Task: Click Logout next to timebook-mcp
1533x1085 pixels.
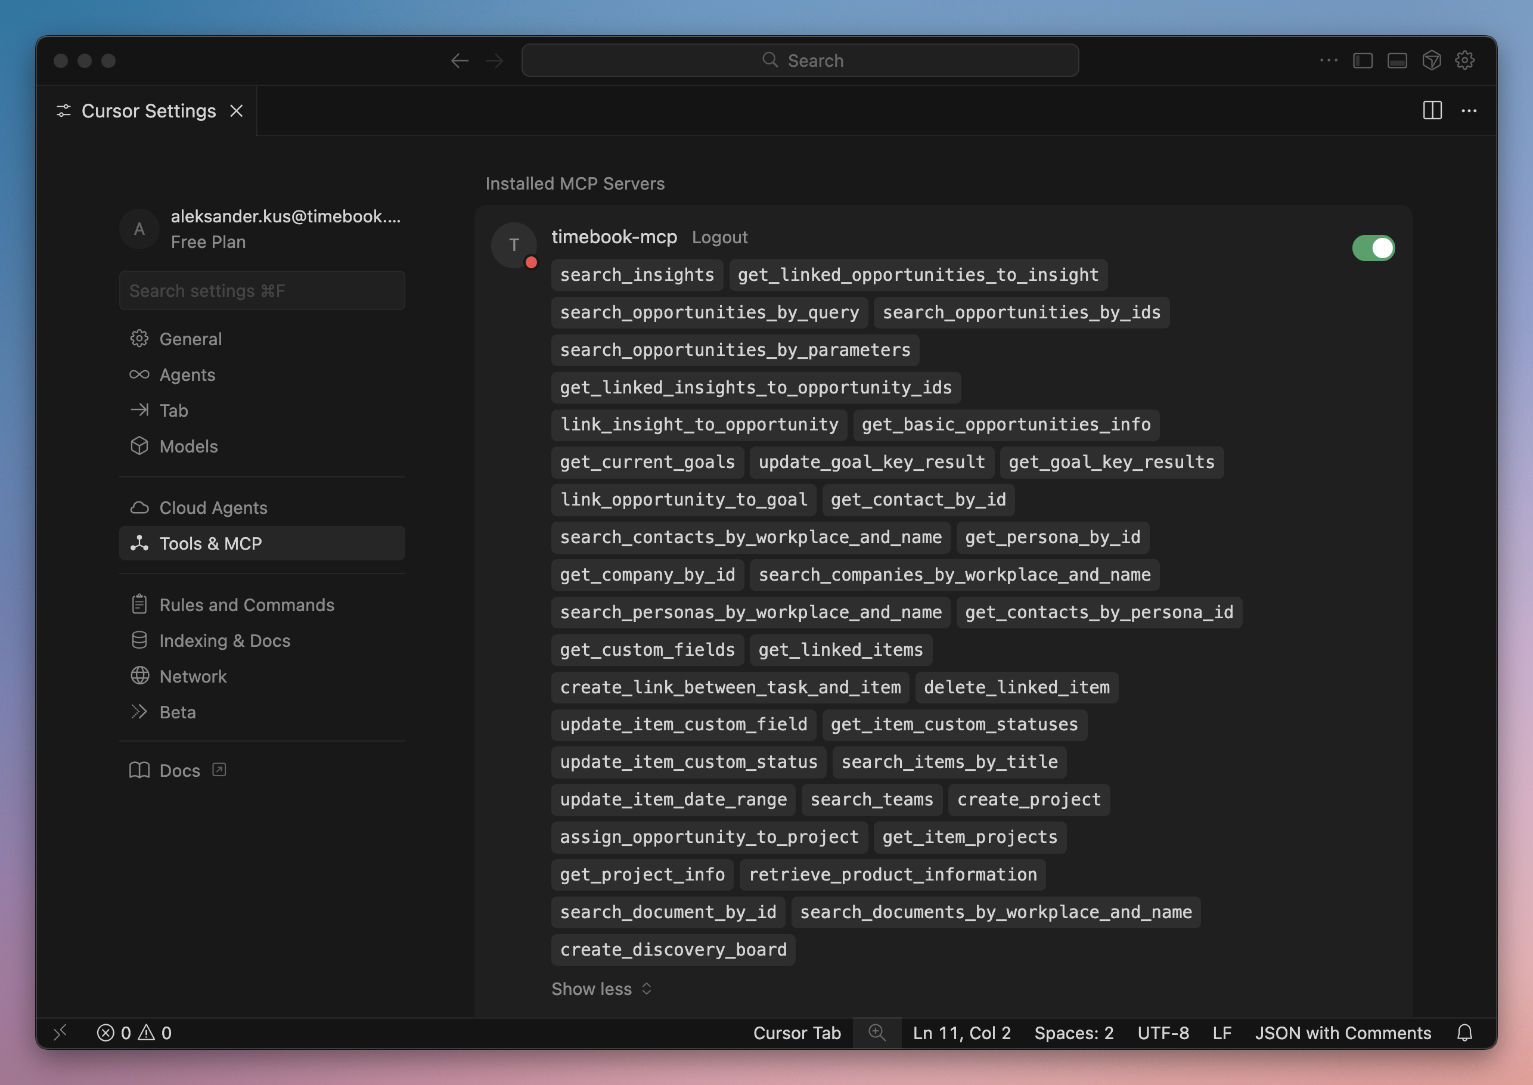Action: pos(719,237)
